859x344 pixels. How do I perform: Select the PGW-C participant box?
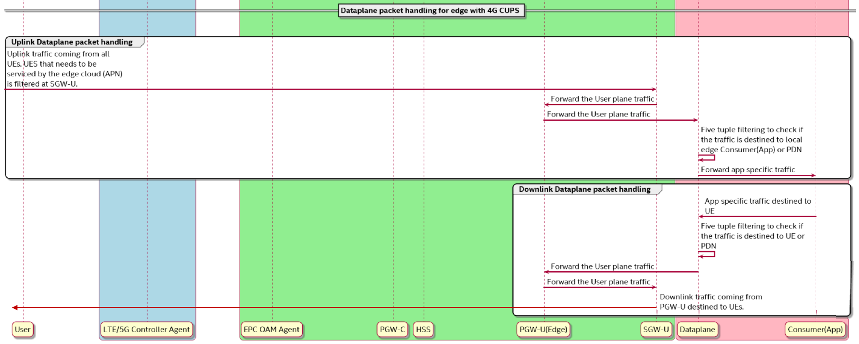coord(392,330)
